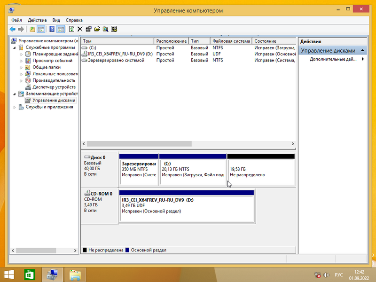Expand Производительность tree node
Viewport: 376px width, 282px height.
[x=21, y=80]
